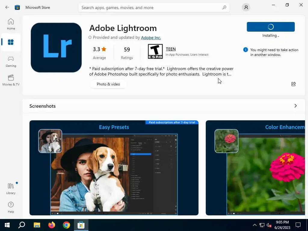Viewport: 308px width, 231px height.
Task: Show hidden system tray icons
Action: (254, 225)
